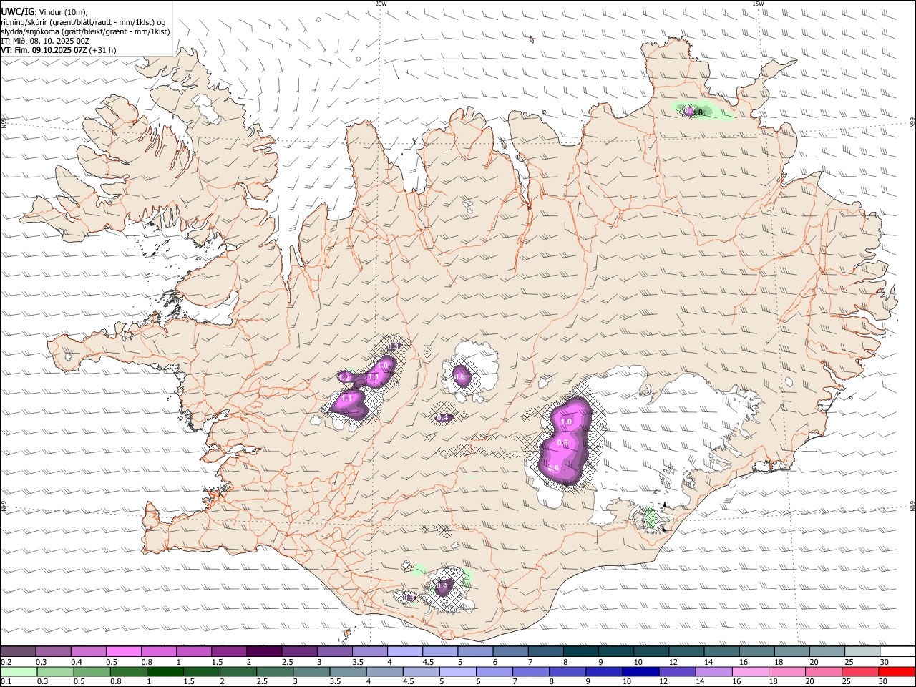Select the navy blue swatch labeled 10 in bottom legend row

click(x=639, y=671)
